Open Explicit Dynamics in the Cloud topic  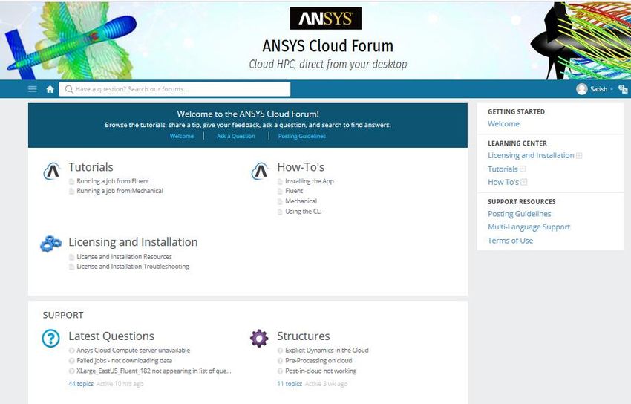pyautogui.click(x=327, y=351)
